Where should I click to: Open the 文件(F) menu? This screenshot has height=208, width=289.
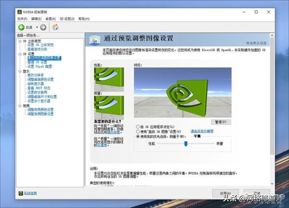point(22,19)
